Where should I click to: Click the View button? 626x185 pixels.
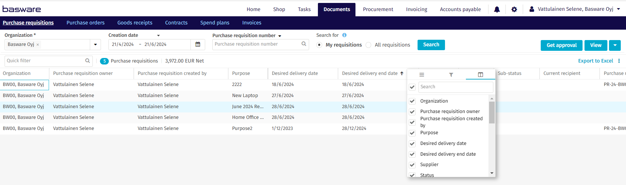596,45
